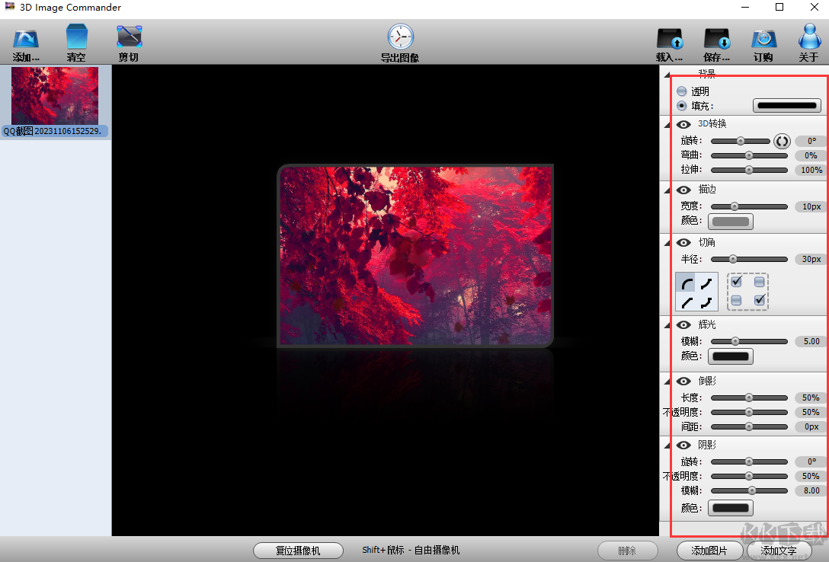Click the 导出图像 (Export image) clock icon
The height and width of the screenshot is (562, 829).
(x=399, y=36)
